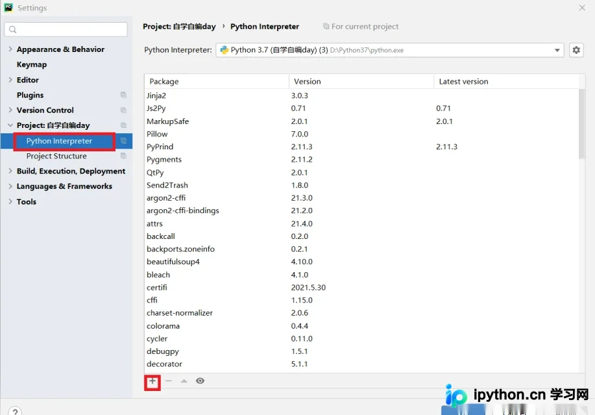This screenshot has width=595, height=415.
Task: Select the Pillow package row
Action: 361,134
